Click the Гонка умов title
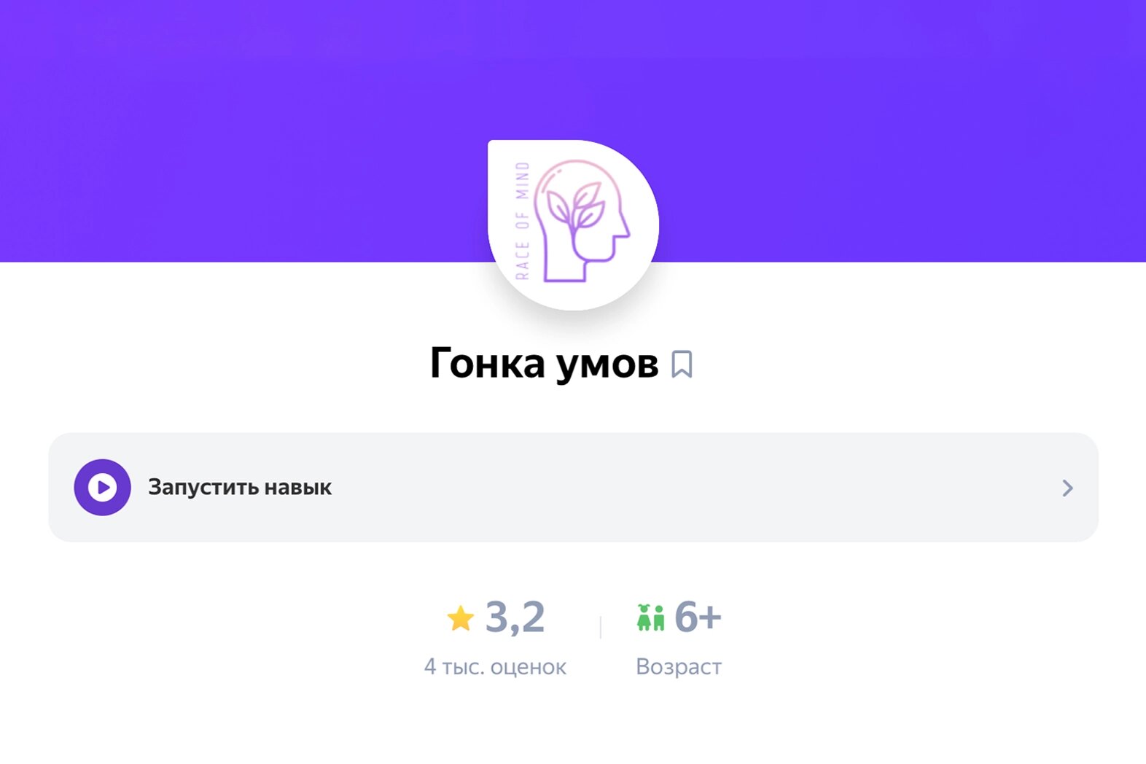The width and height of the screenshot is (1146, 764). (x=544, y=364)
